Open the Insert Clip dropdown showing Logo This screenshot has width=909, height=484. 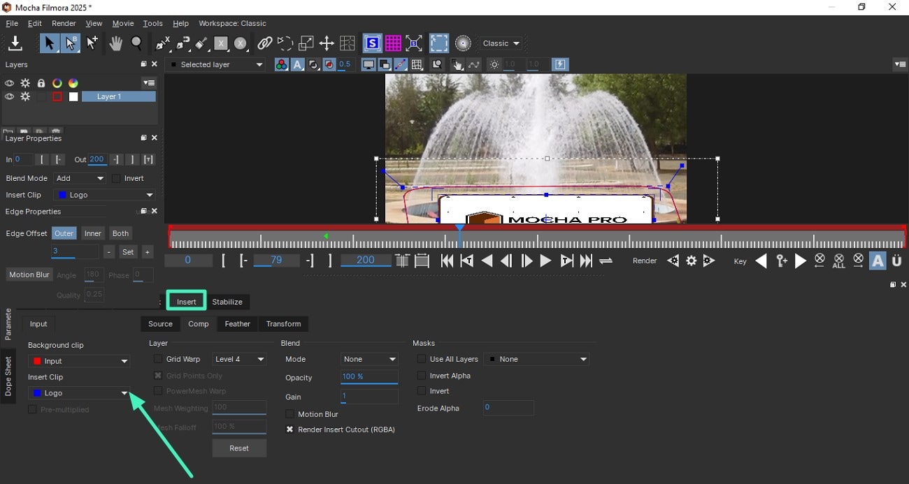click(78, 393)
